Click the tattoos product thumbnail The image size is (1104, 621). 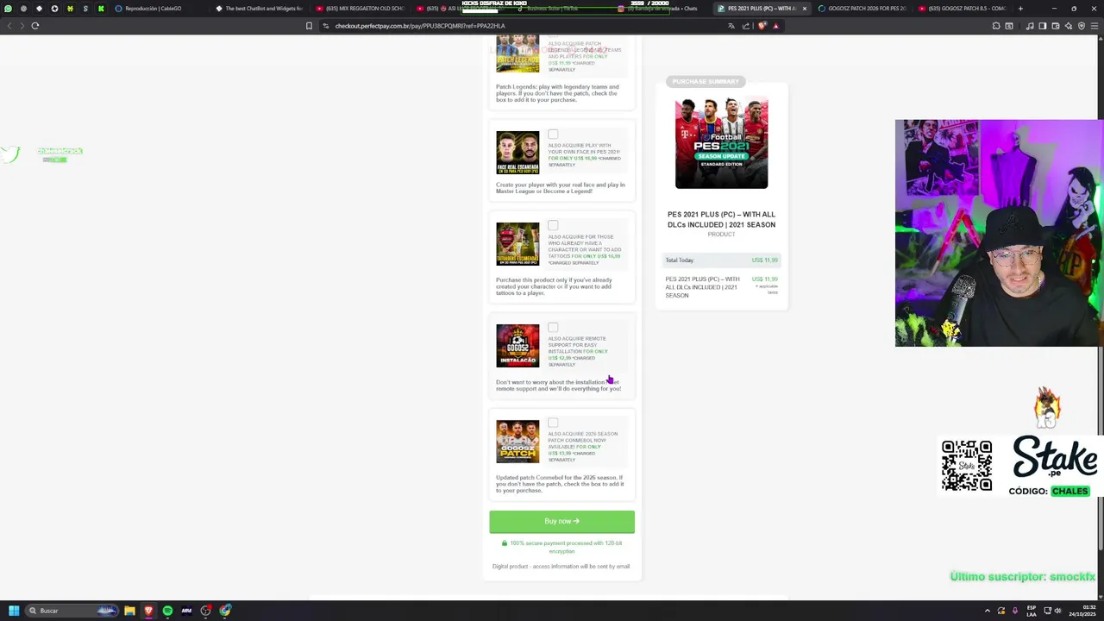(x=517, y=244)
